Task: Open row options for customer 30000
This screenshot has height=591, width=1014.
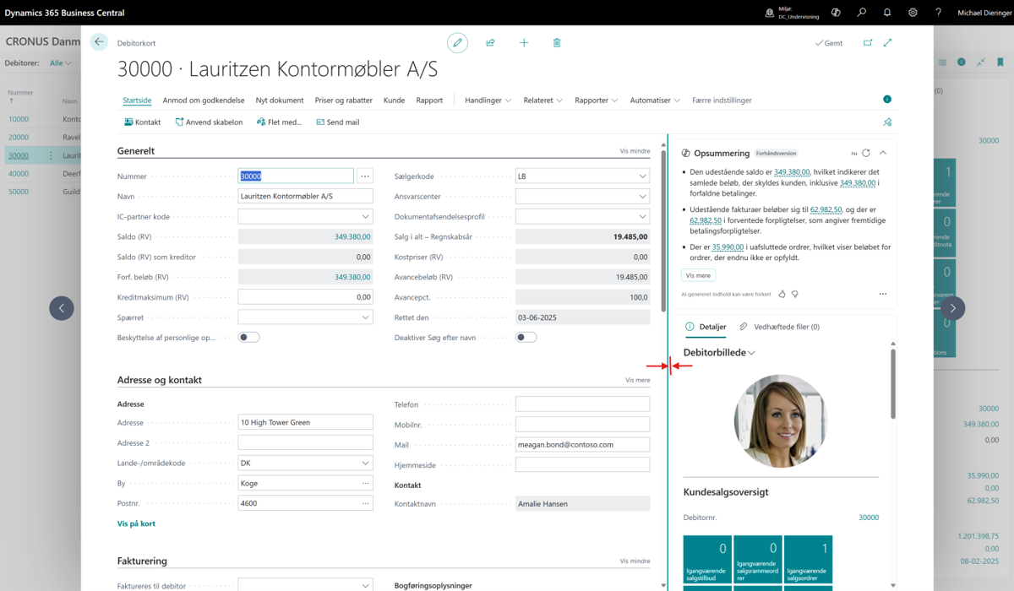Action: 51,155
